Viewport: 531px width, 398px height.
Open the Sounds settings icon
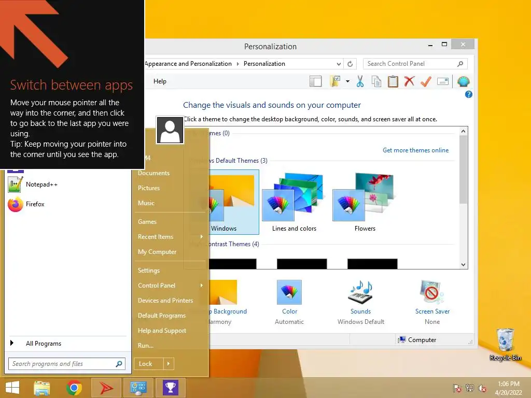(x=360, y=292)
